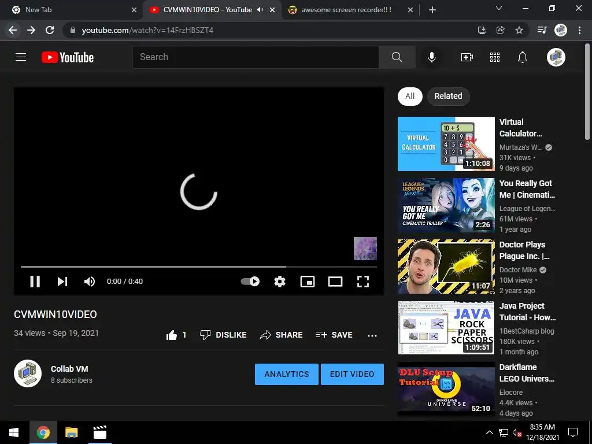592x444 pixels.
Task: Like the video with thumbs up
Action: point(176,335)
